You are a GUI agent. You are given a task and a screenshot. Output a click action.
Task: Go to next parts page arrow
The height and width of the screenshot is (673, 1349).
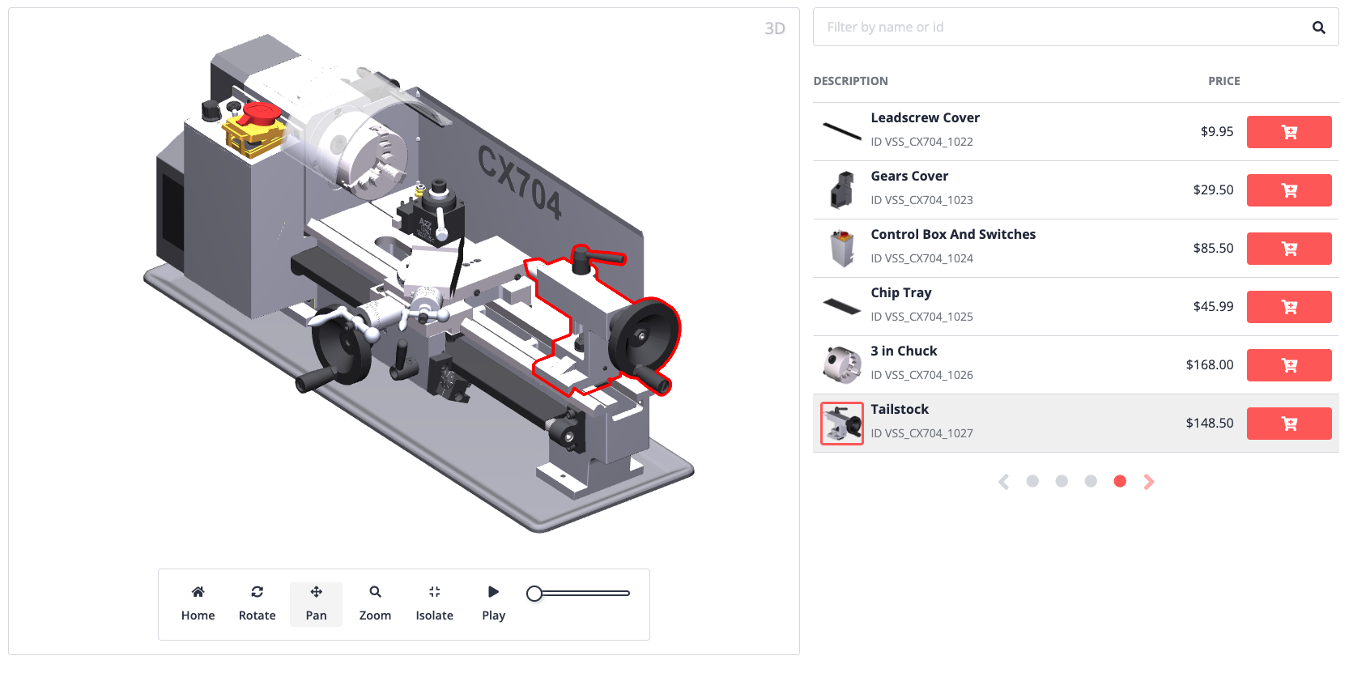point(1149,482)
